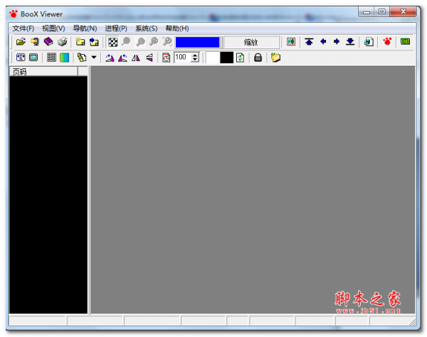
Task: Click the page list layout icon
Action: 51,58
